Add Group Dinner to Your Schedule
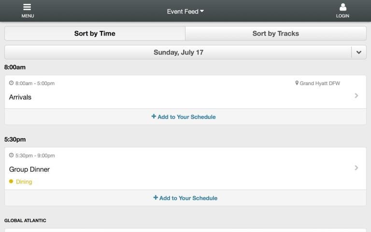 click(x=188, y=198)
